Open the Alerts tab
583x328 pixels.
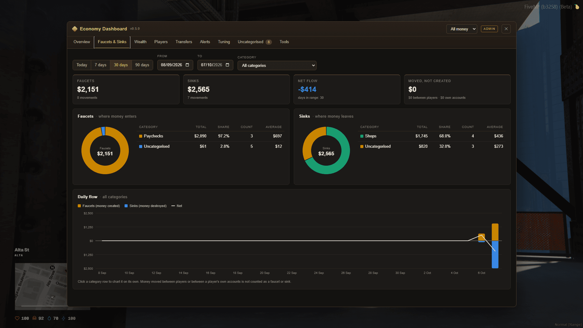(x=205, y=42)
